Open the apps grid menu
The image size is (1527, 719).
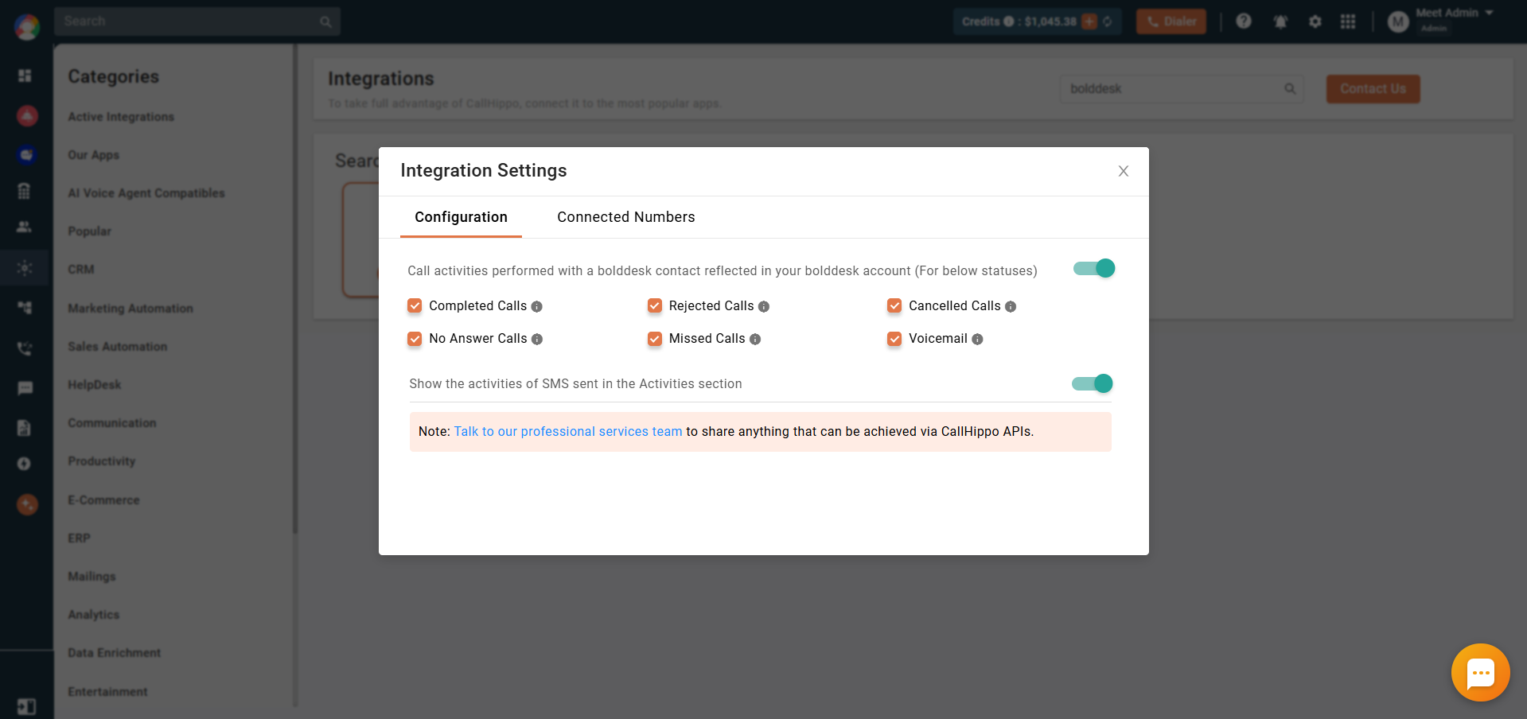[1347, 21]
